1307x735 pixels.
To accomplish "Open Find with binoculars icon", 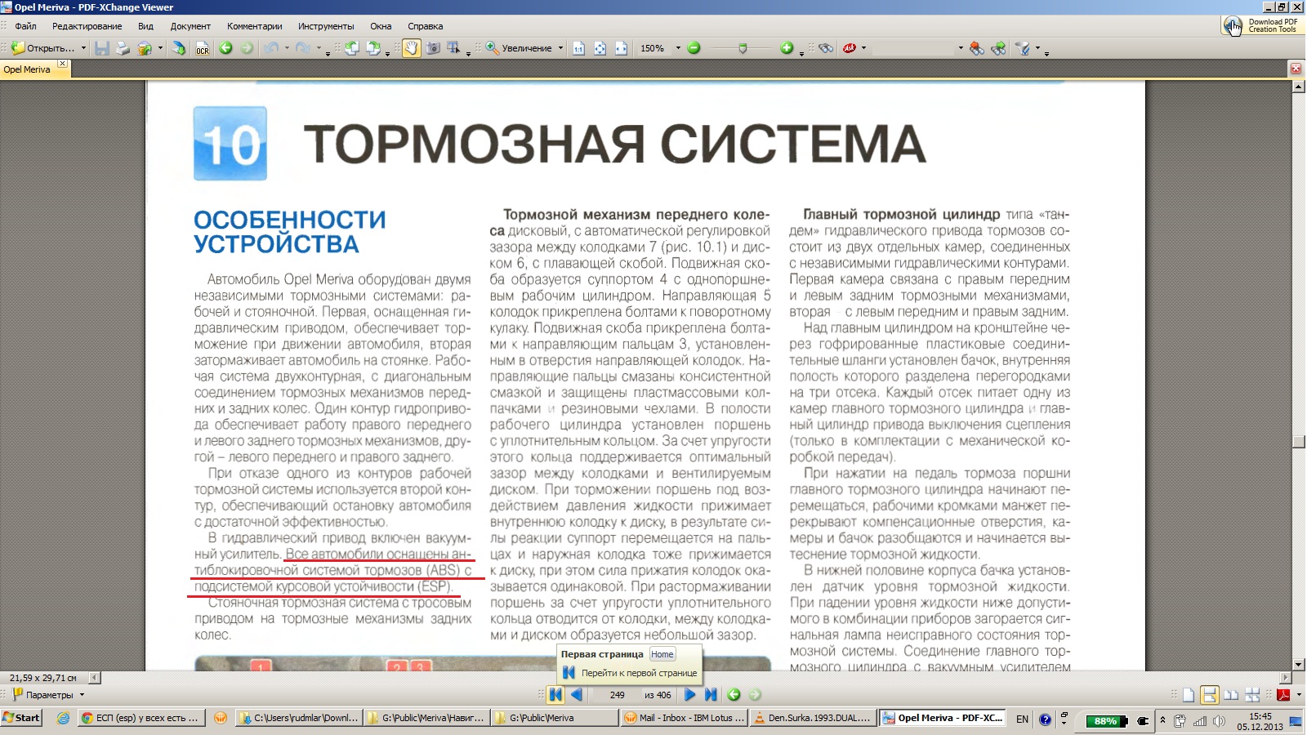I will [826, 48].
